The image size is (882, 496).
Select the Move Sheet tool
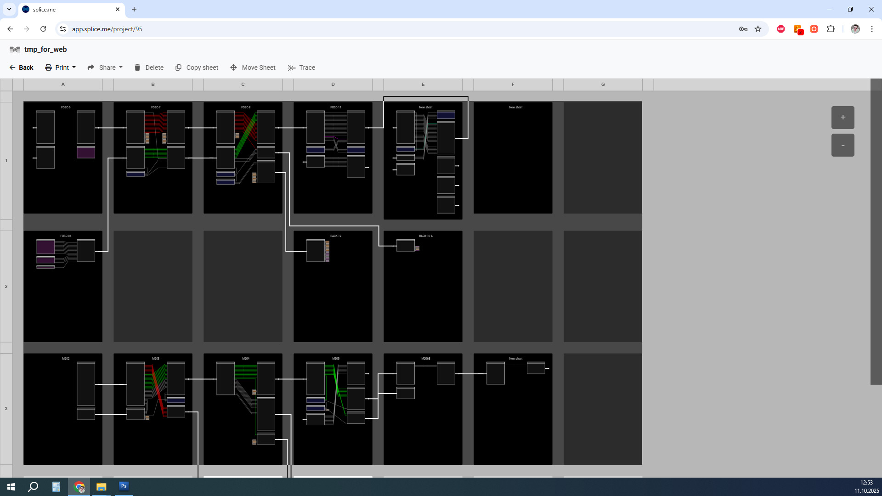(x=253, y=68)
